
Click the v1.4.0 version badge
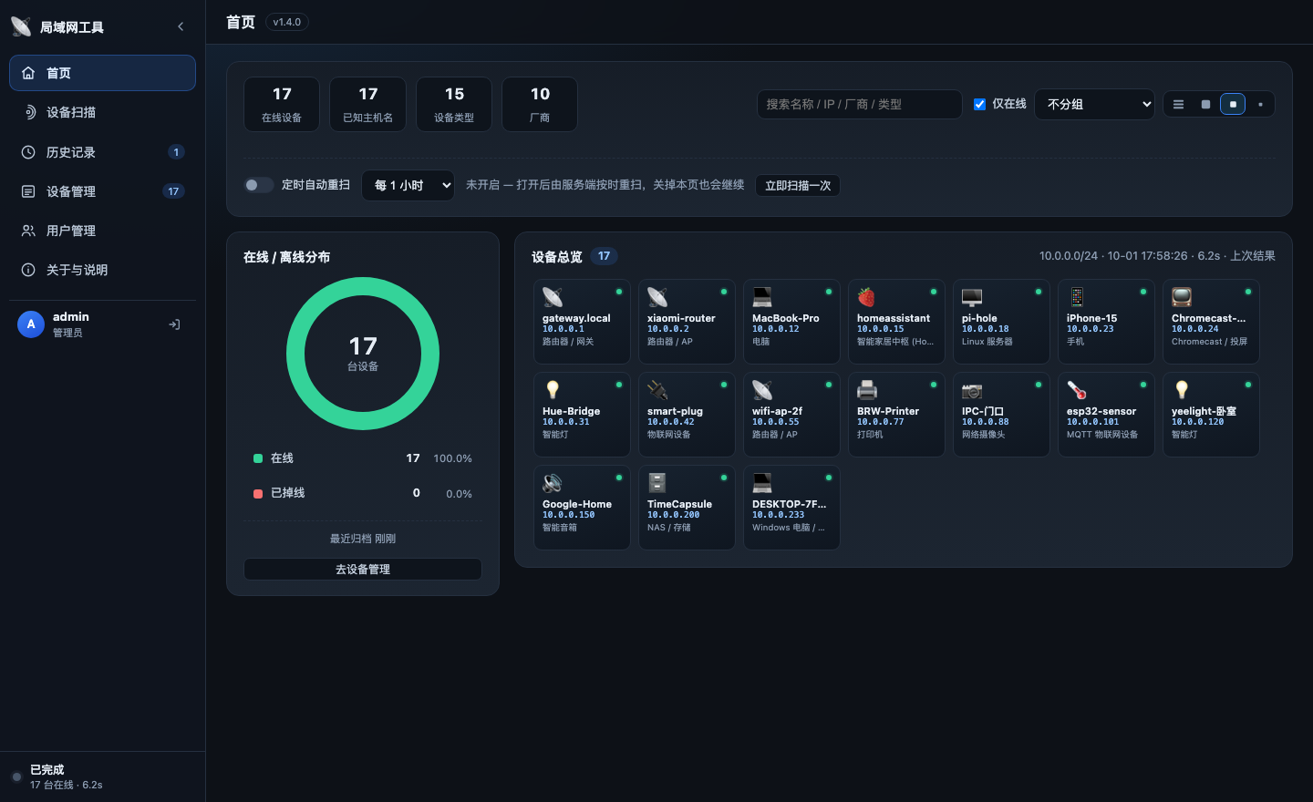(287, 22)
